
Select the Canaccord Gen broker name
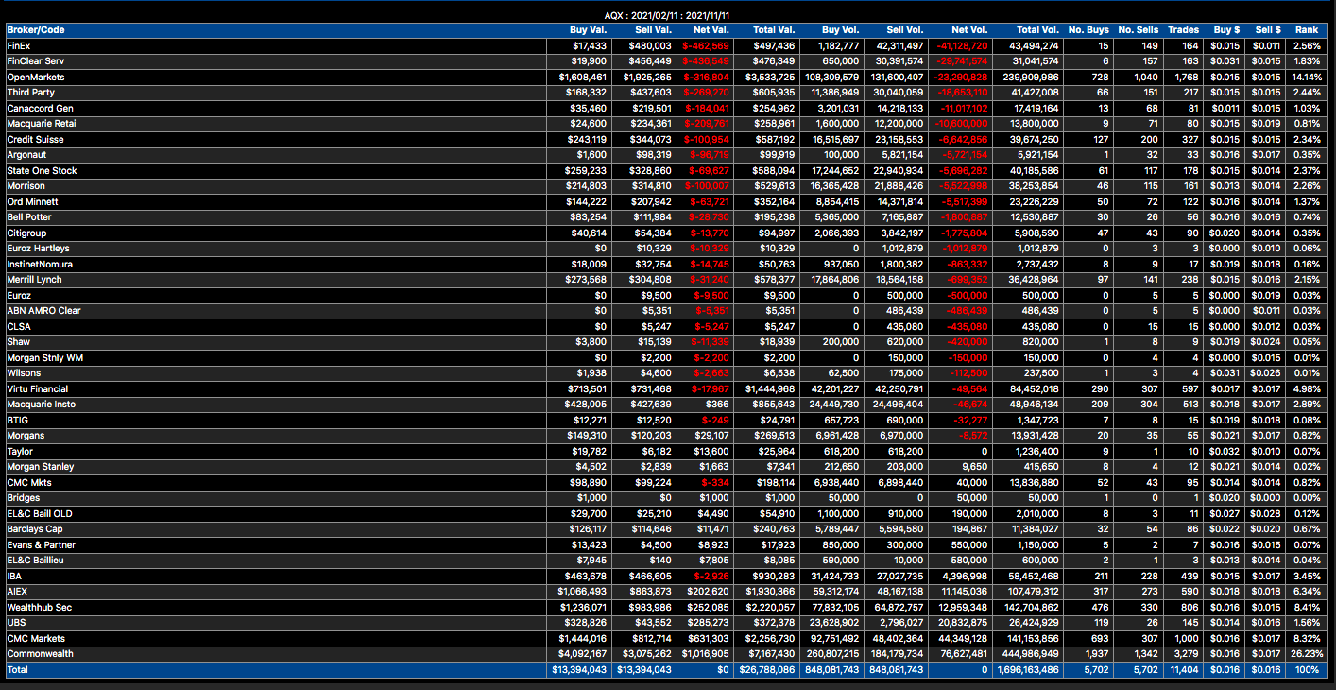point(40,108)
